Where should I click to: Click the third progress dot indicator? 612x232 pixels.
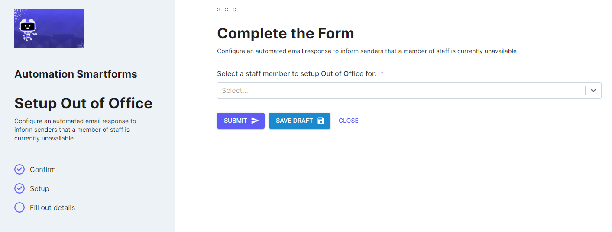point(234,10)
